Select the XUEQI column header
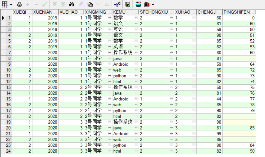The width and height of the screenshot is (265, 157). [22, 12]
